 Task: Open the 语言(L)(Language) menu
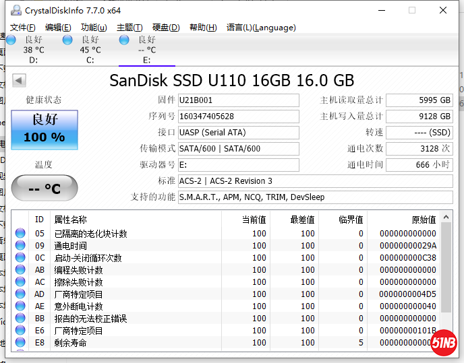tap(261, 28)
